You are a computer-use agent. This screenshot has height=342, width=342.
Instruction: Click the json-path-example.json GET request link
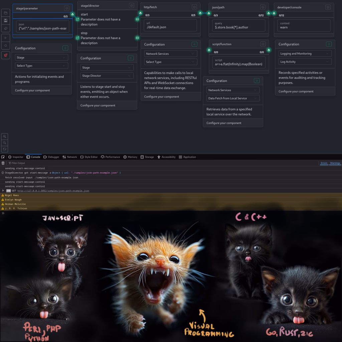coord(53,191)
